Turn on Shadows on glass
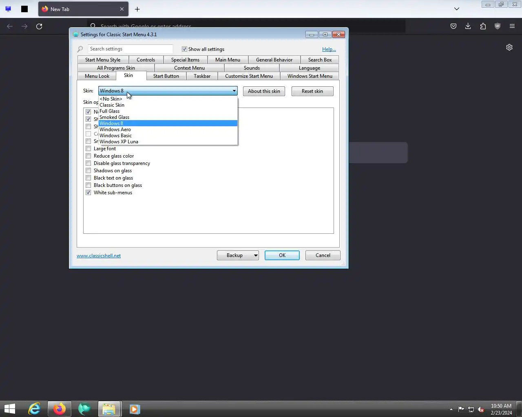Image resolution: width=522 pixels, height=417 pixels. (x=88, y=171)
